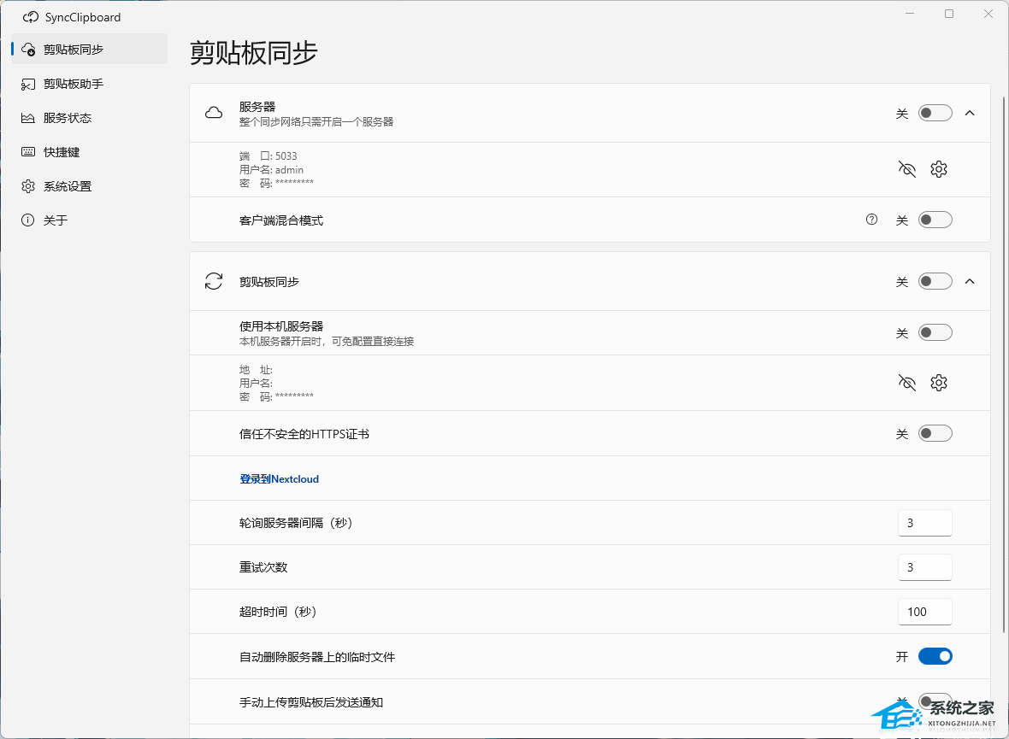Click the sync arrows icon beside 剪贴板同步 section
Image resolution: width=1009 pixels, height=739 pixels.
click(214, 281)
